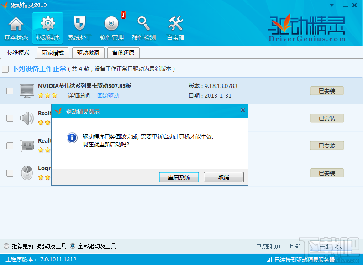
Task: Click the dialog message about rollback completion
Action: click(x=147, y=140)
